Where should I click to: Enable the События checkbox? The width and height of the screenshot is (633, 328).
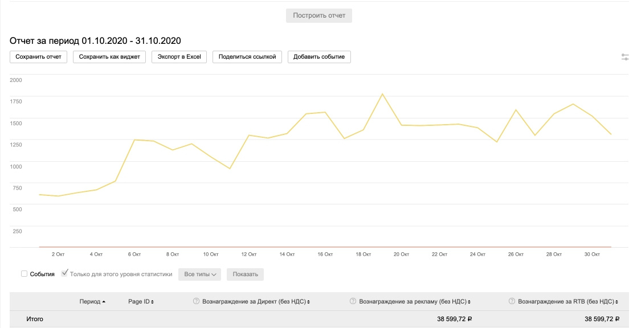click(24, 274)
